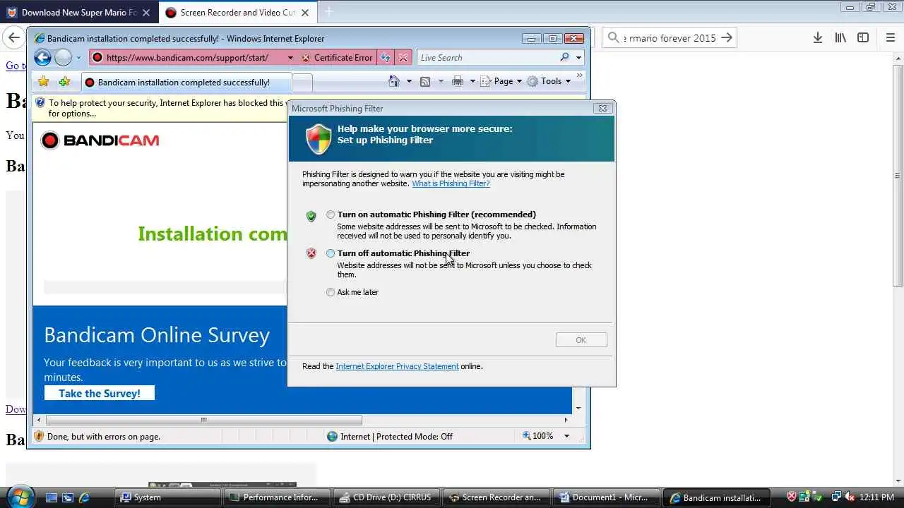Click the Firefox search field
Viewport: 904px width, 508px height.
[x=670, y=38]
